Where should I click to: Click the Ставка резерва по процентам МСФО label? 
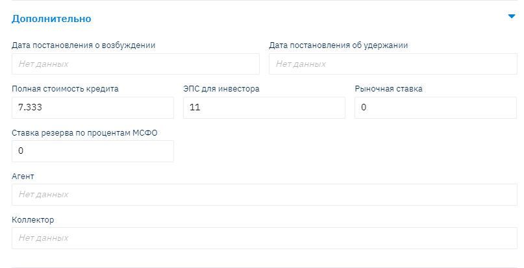click(x=84, y=132)
